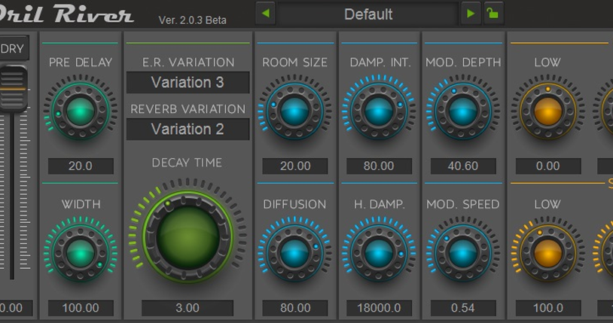Open the Reverb Variation selector

click(x=188, y=129)
